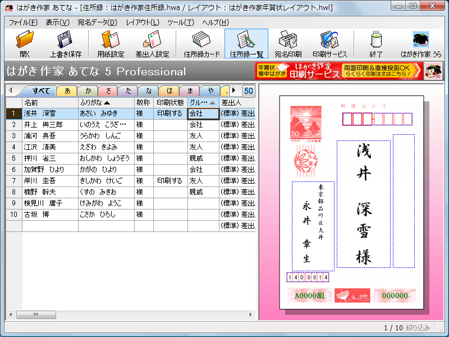The height and width of the screenshot is (337, 449).
Task: Open the ヘルプ(H) menu
Action: click(216, 22)
